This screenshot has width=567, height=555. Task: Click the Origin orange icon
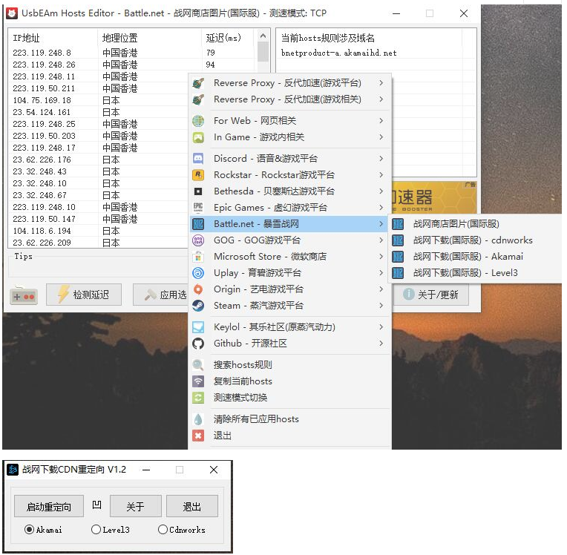[x=198, y=289]
